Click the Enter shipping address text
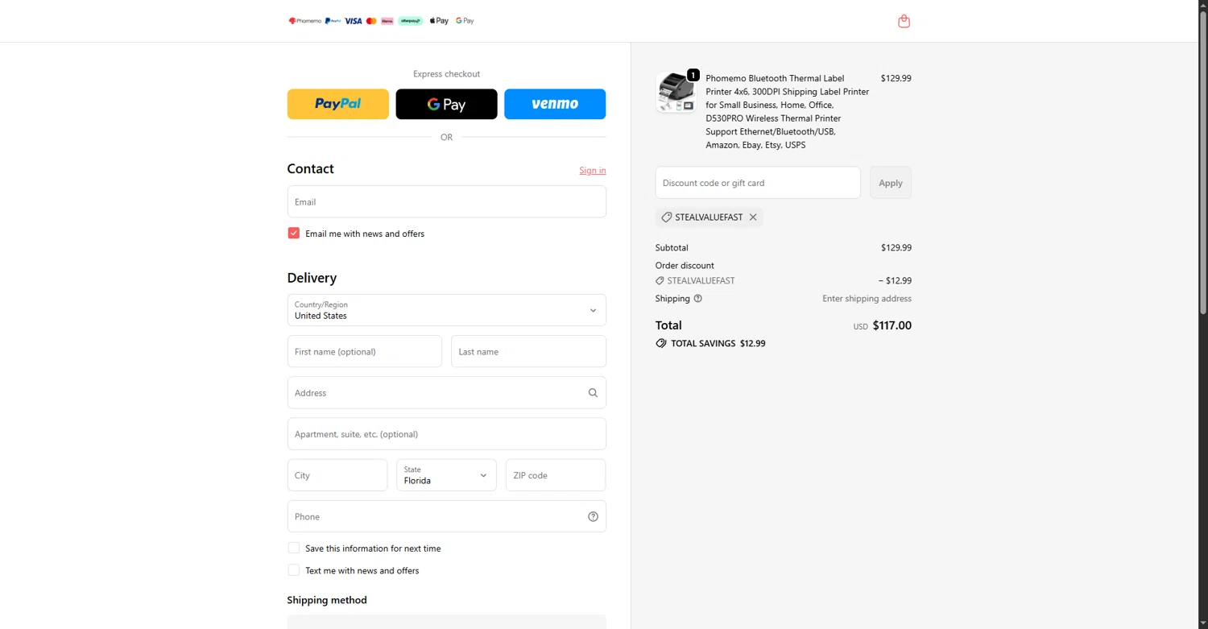 point(867,299)
